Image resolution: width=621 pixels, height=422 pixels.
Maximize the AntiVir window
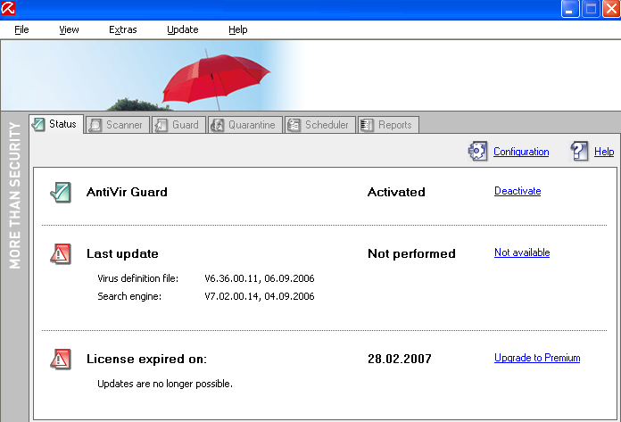point(591,9)
